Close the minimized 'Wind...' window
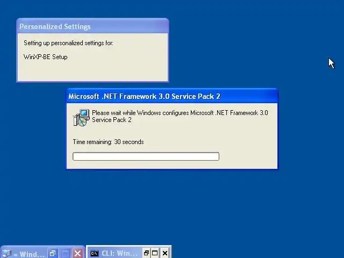 77,253
